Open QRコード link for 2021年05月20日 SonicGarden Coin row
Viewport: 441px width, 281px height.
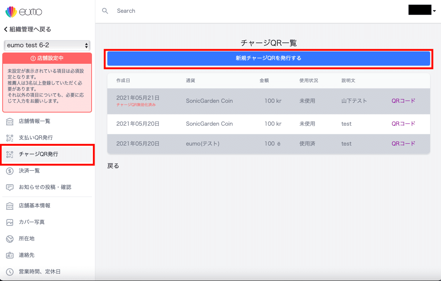coord(403,124)
